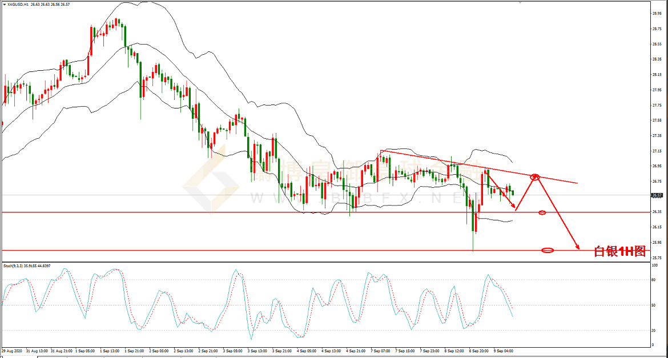Click the 7 Sep 07:00 time label
The height and width of the screenshot is (358, 668).
pos(381,351)
